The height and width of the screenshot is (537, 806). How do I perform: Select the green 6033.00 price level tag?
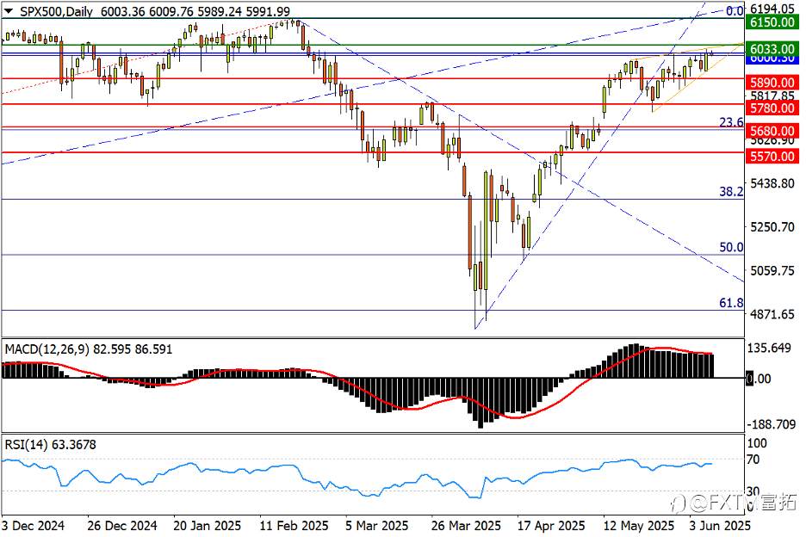click(x=772, y=49)
